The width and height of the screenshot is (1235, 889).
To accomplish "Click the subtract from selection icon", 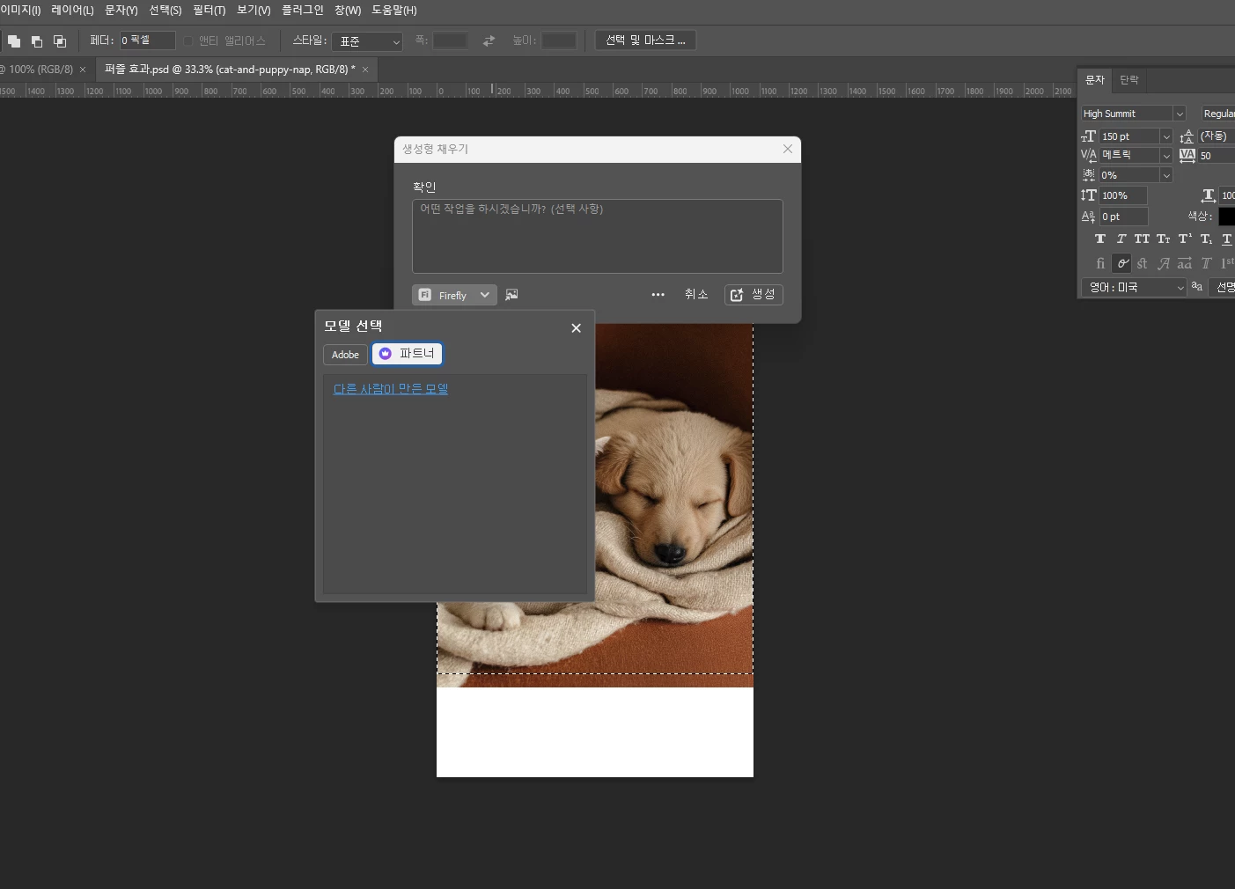I will point(37,40).
